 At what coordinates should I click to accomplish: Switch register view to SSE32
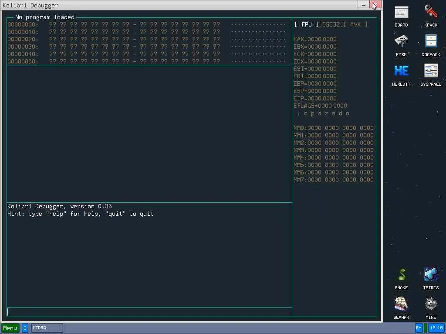point(331,25)
